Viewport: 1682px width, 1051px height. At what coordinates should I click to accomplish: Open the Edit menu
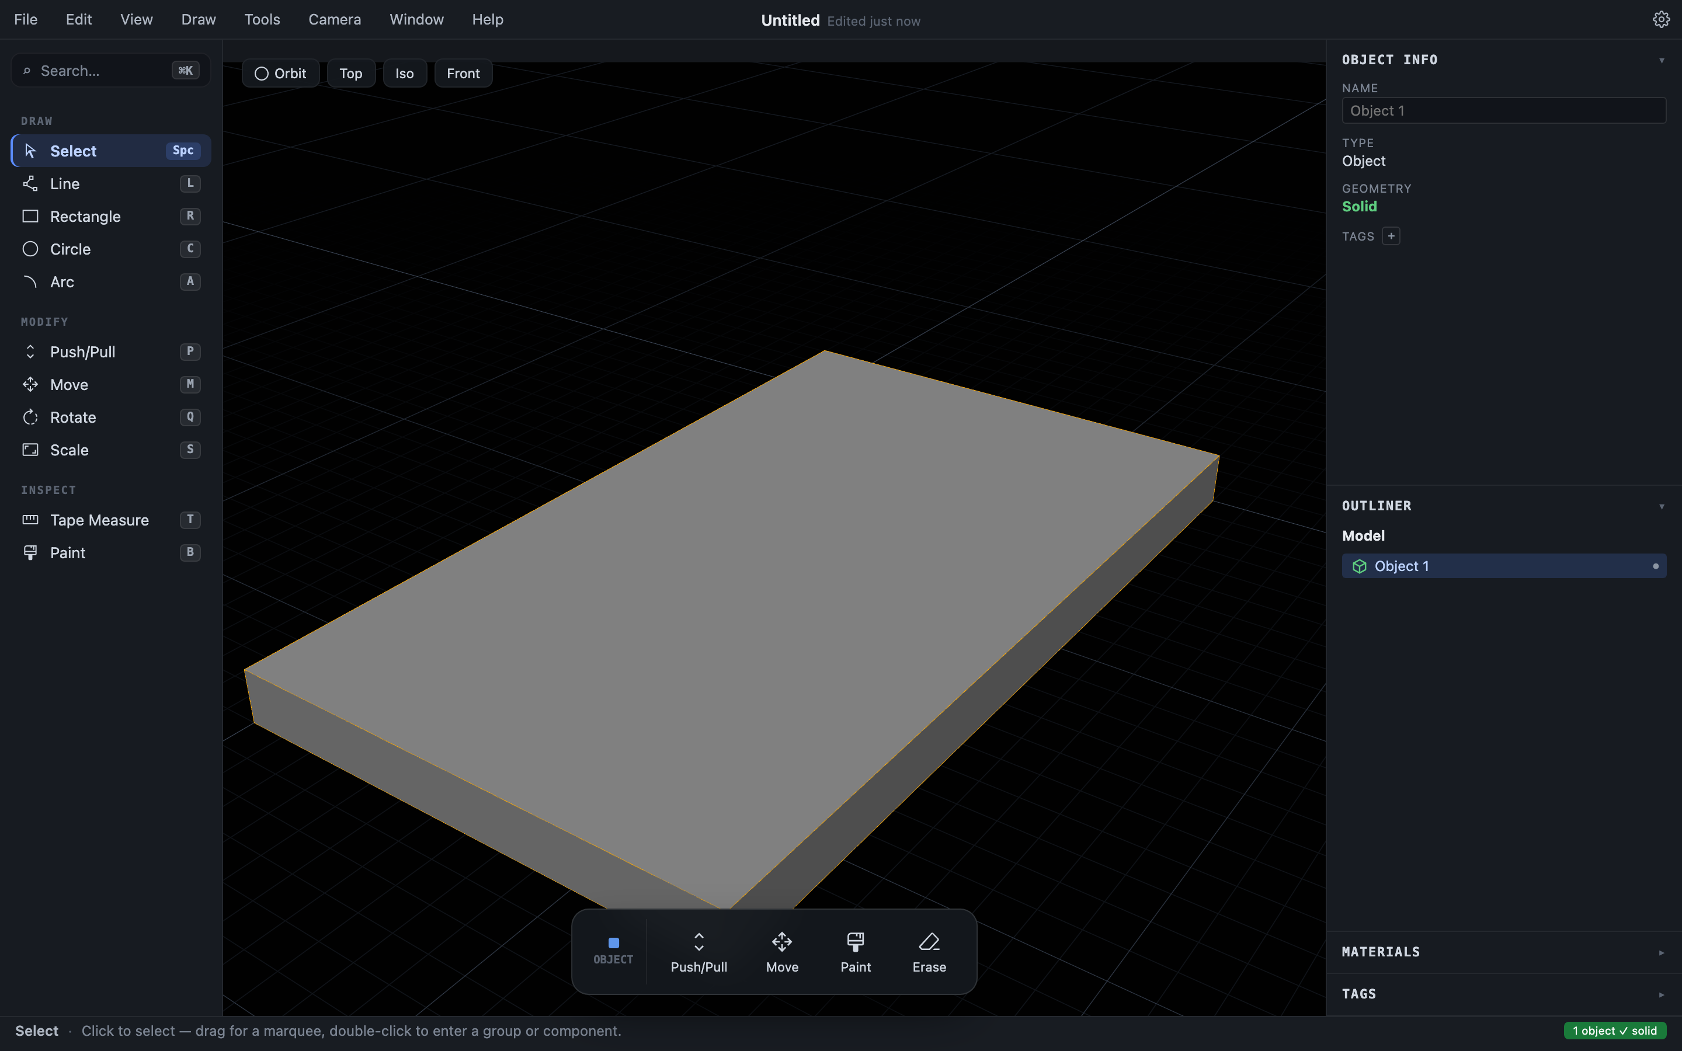click(x=78, y=19)
